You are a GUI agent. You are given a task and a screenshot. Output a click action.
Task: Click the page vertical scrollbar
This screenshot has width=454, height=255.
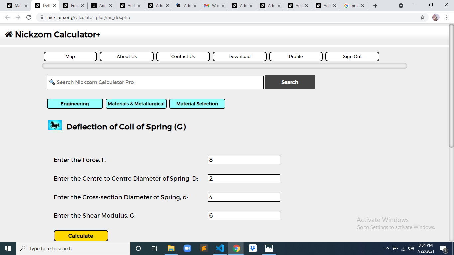(x=451, y=86)
